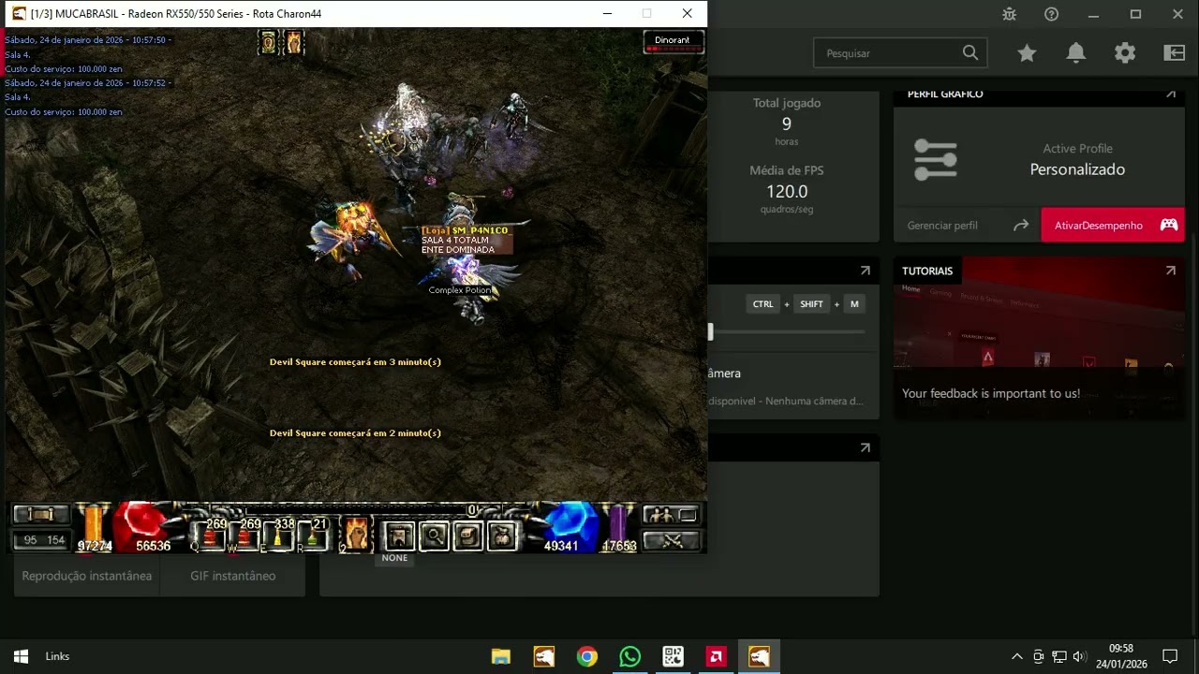Open Google Chrome from taskbar
Viewport: 1199px width, 674px height.
pos(587,656)
